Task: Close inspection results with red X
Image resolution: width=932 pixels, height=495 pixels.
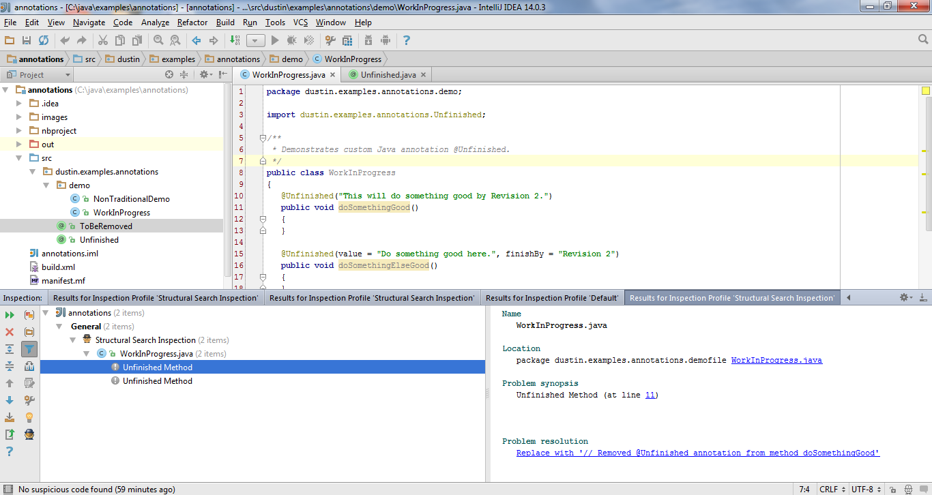Action: click(x=10, y=332)
